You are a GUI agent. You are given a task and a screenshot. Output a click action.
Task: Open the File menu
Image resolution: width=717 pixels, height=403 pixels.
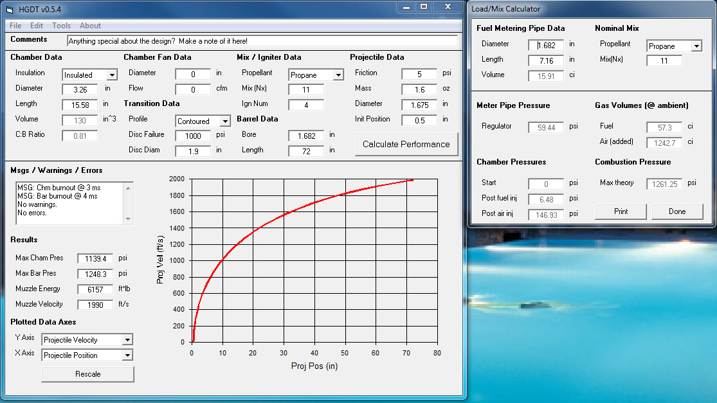click(15, 26)
